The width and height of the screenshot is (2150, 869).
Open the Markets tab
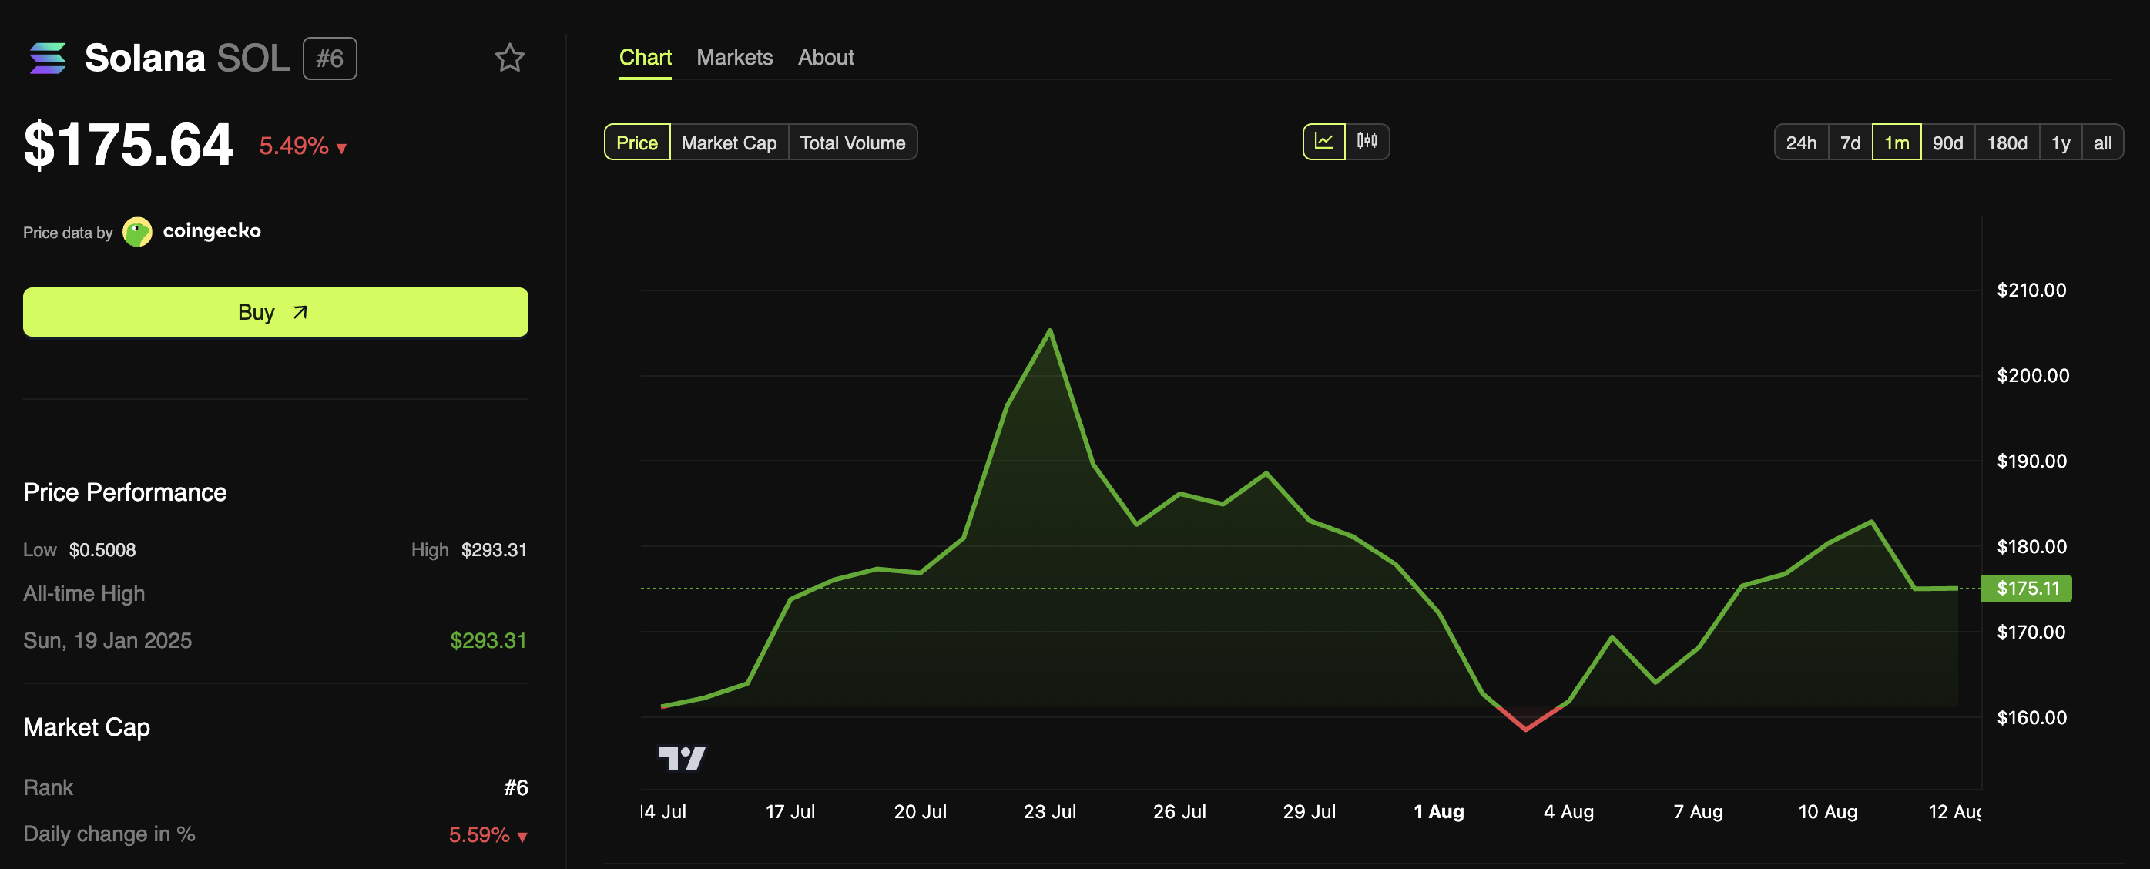[x=734, y=58]
